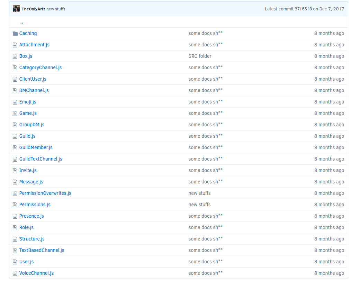Open the TheOnlyArtz author profile link
The width and height of the screenshot is (351, 281).
coord(33,9)
